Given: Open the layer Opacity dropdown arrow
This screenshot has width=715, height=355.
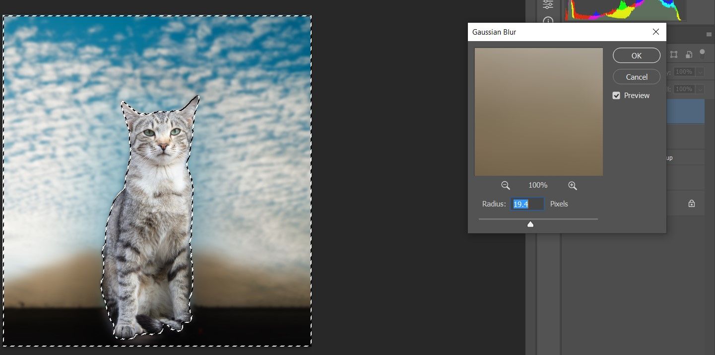Looking at the screenshot, I should tap(700, 72).
